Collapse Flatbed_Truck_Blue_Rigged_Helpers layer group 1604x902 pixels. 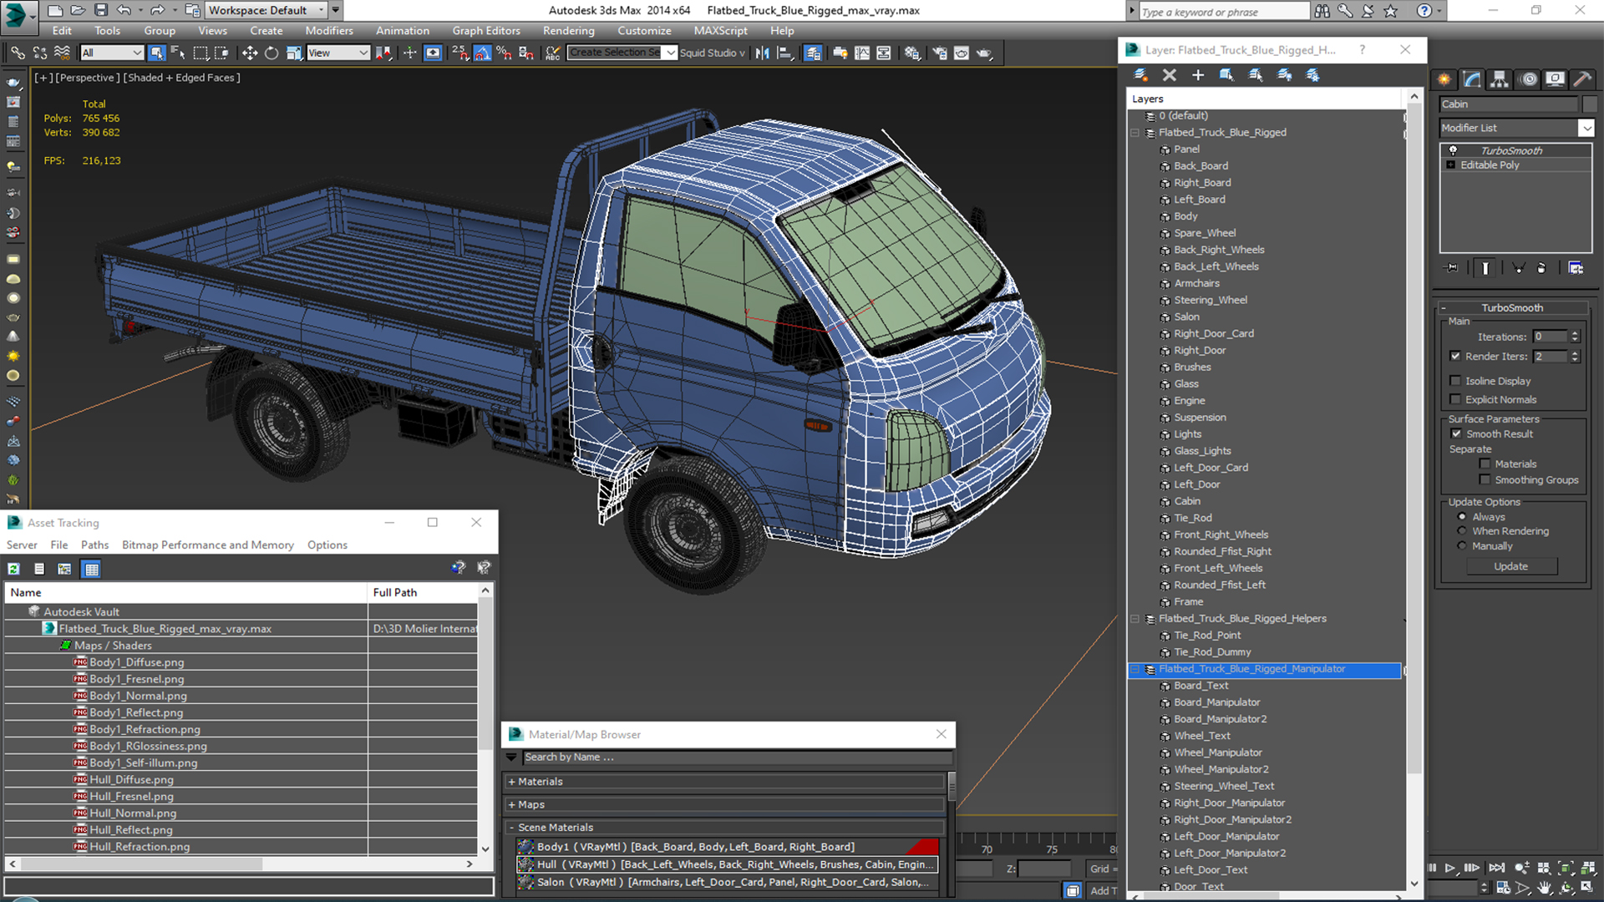pos(1135,619)
